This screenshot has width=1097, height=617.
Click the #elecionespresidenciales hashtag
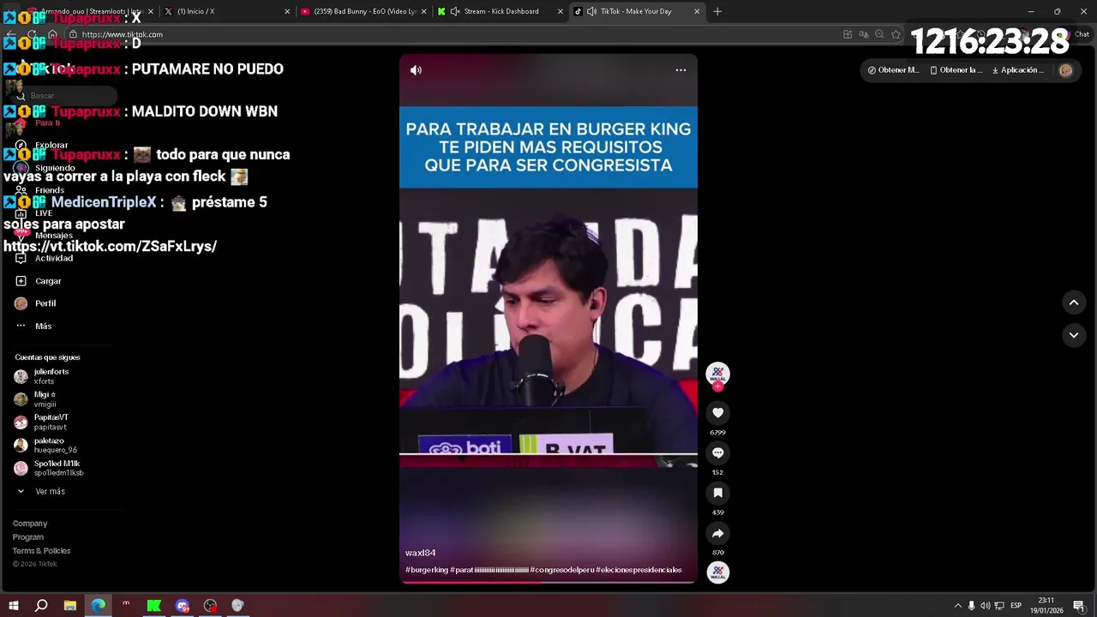[638, 570]
